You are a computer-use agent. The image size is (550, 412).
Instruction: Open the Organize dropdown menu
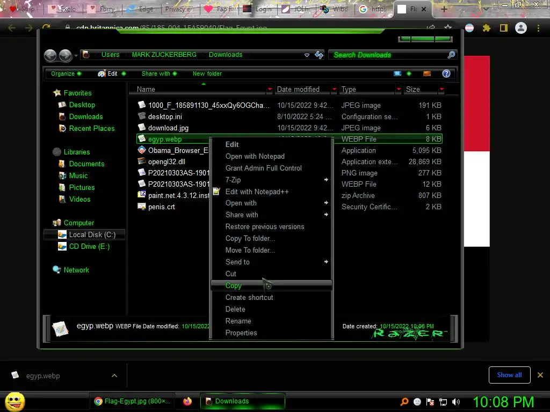[66, 73]
